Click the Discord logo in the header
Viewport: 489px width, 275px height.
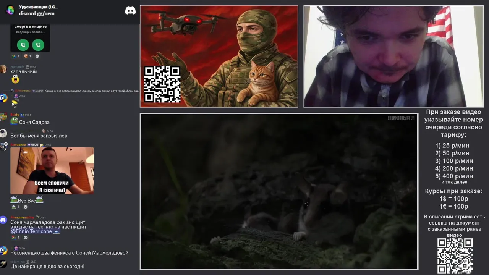(x=130, y=11)
